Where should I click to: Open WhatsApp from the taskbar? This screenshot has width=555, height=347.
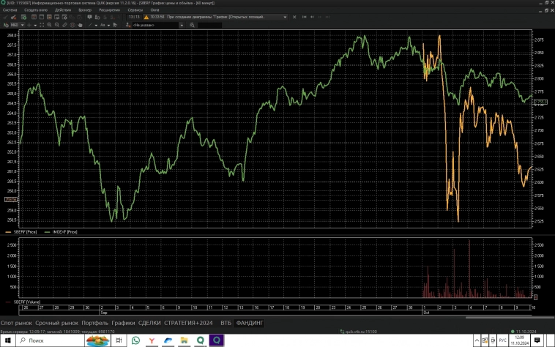[135, 340]
